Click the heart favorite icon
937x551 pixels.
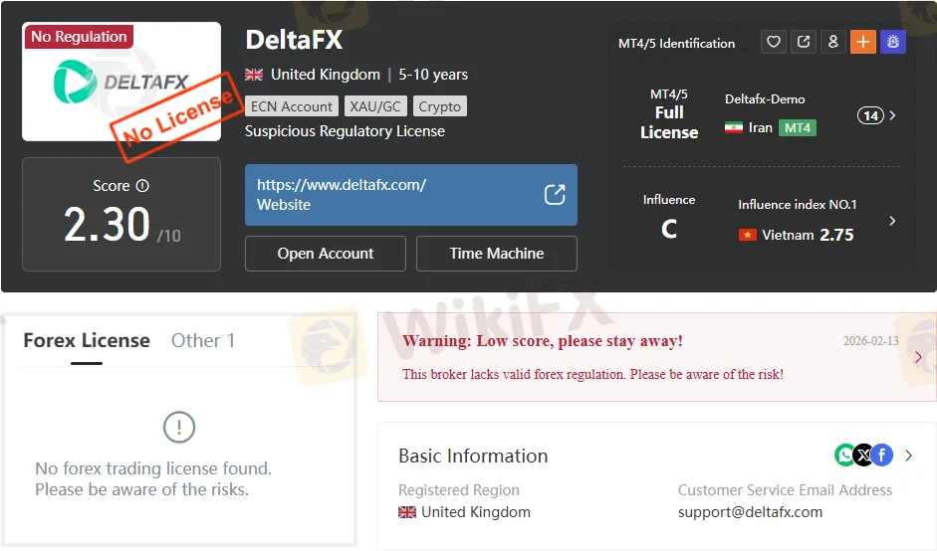pos(774,42)
